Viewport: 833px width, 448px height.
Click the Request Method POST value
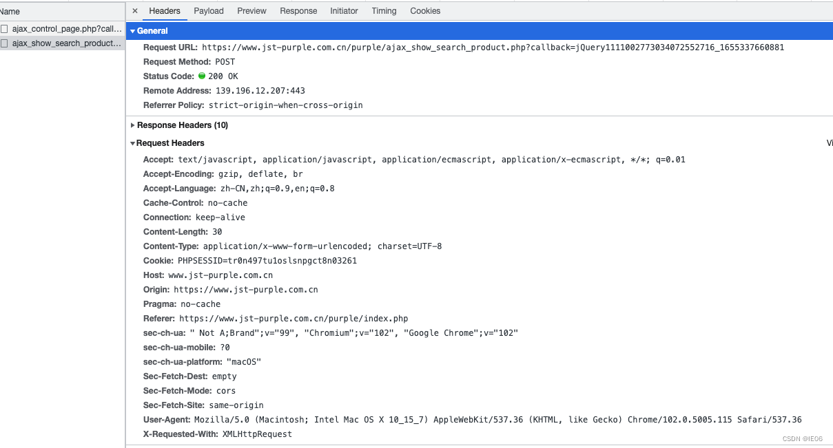225,62
